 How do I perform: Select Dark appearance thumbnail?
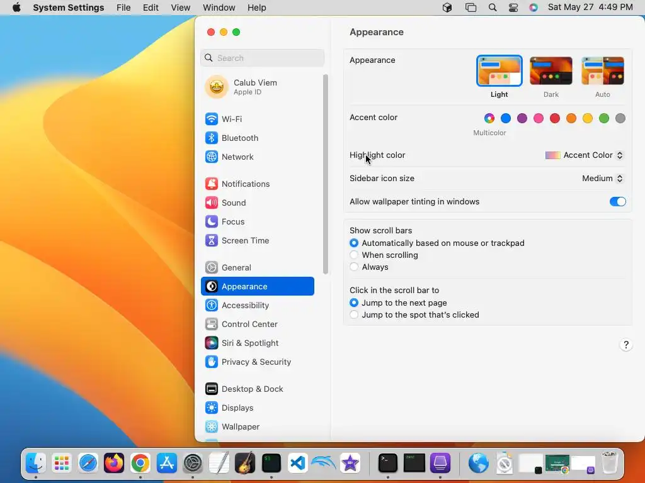pos(551,70)
